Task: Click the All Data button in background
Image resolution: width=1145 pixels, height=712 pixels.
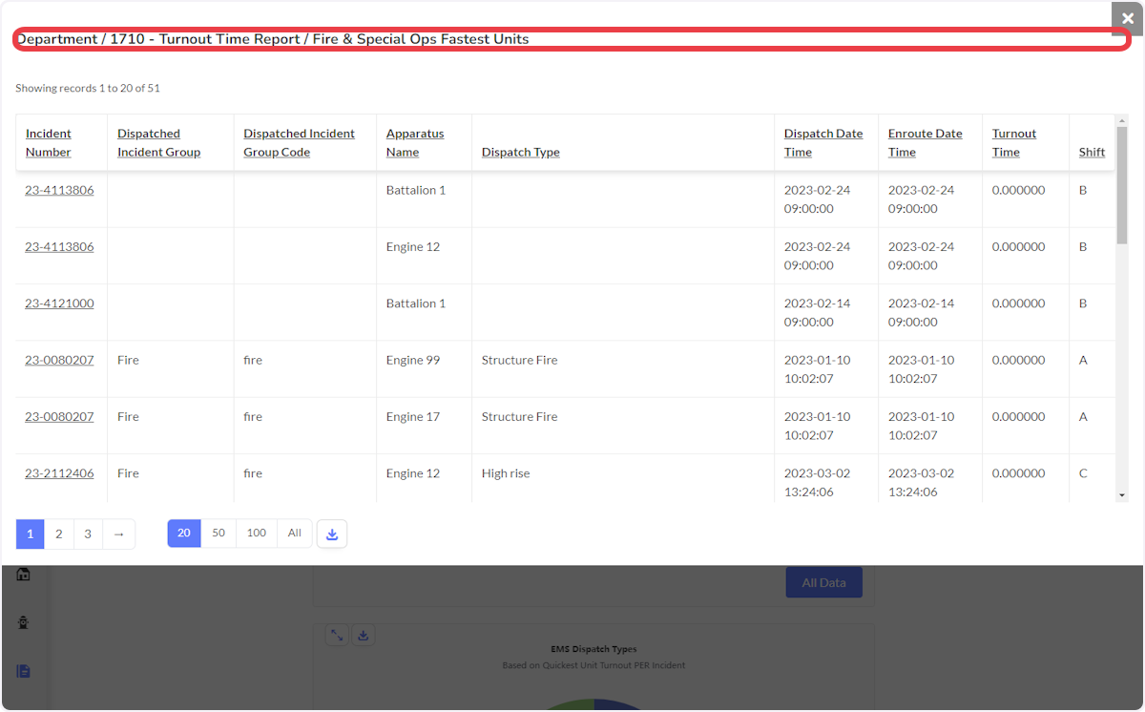Action: 823,582
